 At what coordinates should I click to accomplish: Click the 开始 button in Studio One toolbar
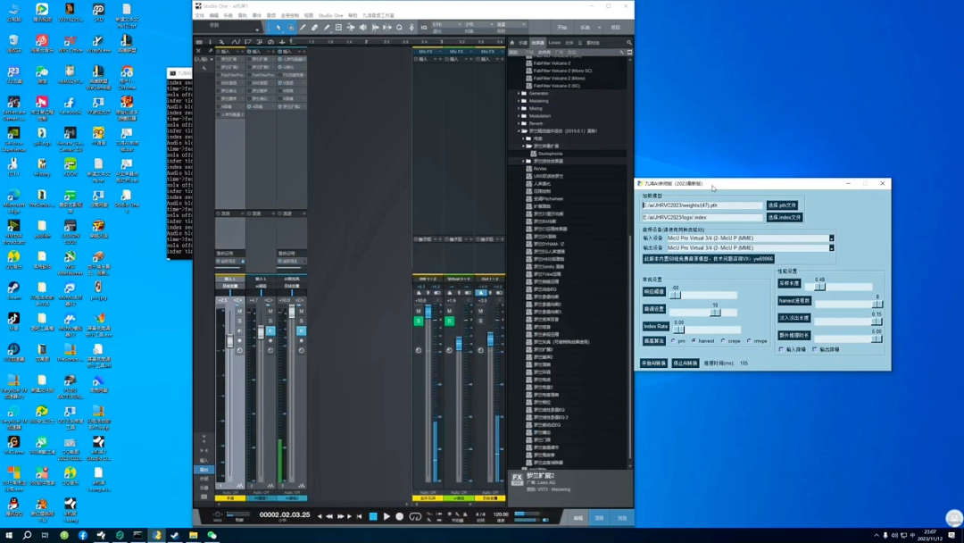pos(562,28)
